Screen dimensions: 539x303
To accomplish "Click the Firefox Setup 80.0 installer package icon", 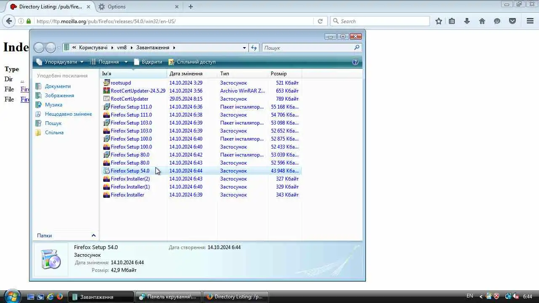I will pos(107,155).
